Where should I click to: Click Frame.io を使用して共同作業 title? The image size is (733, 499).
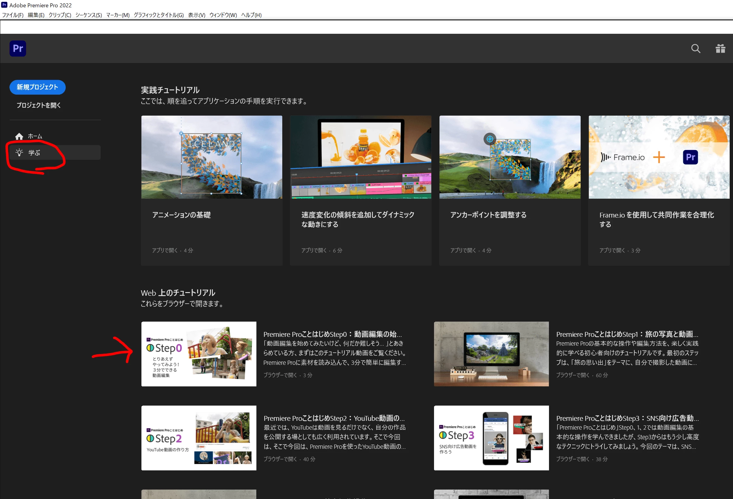656,220
